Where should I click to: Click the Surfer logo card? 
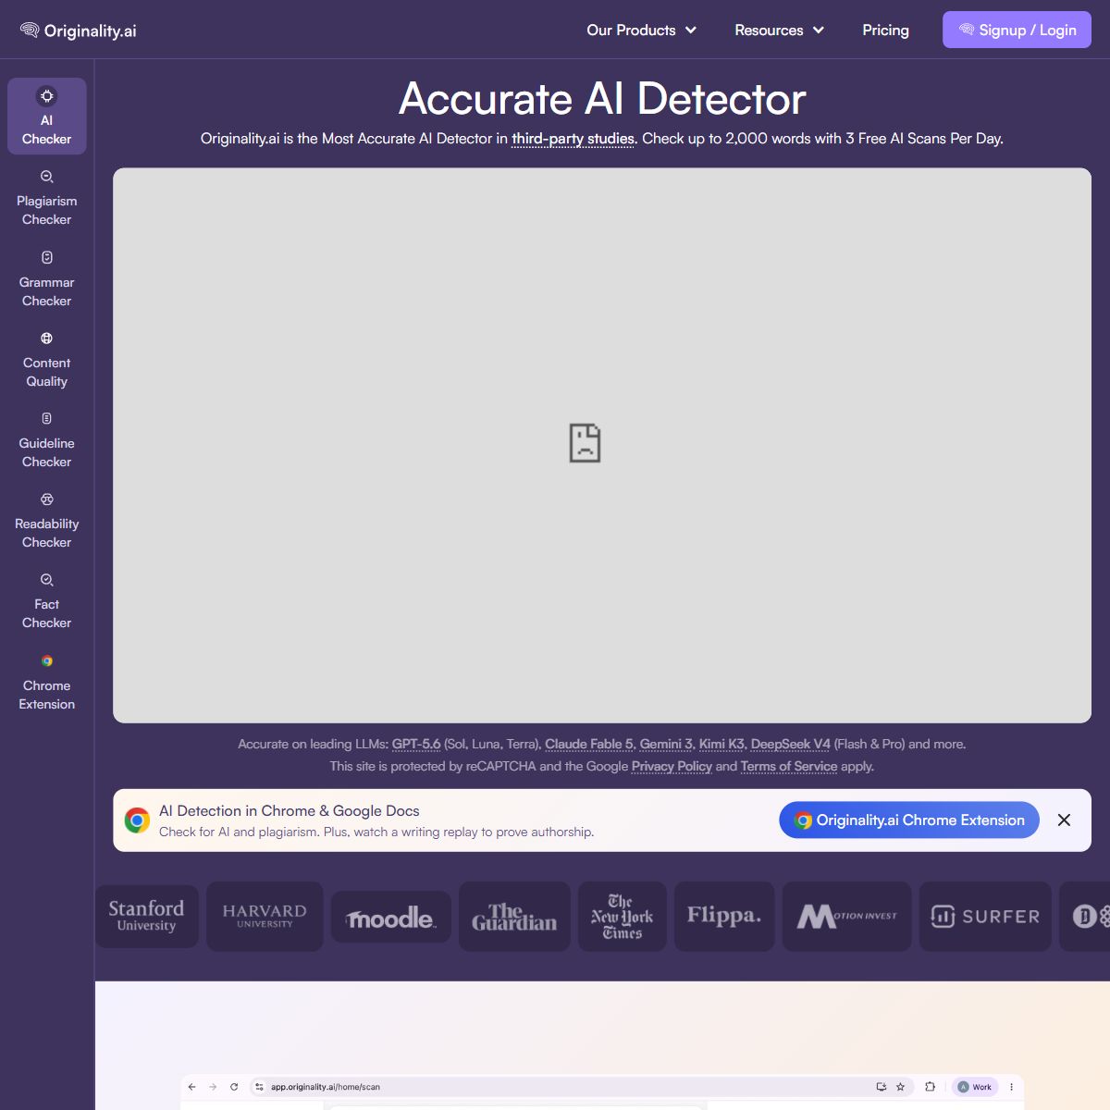[985, 916]
